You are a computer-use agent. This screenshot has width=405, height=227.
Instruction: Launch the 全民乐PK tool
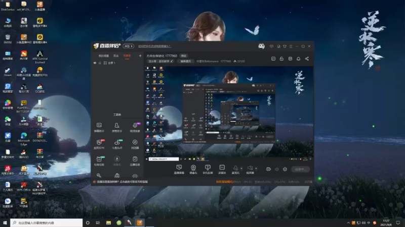pyautogui.click(x=99, y=144)
